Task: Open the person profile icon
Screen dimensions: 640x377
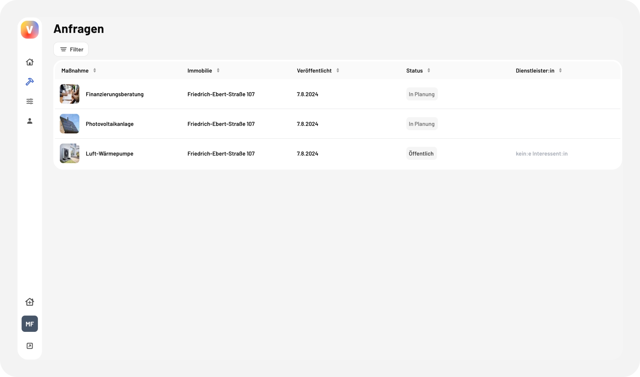Action: [x=30, y=121]
